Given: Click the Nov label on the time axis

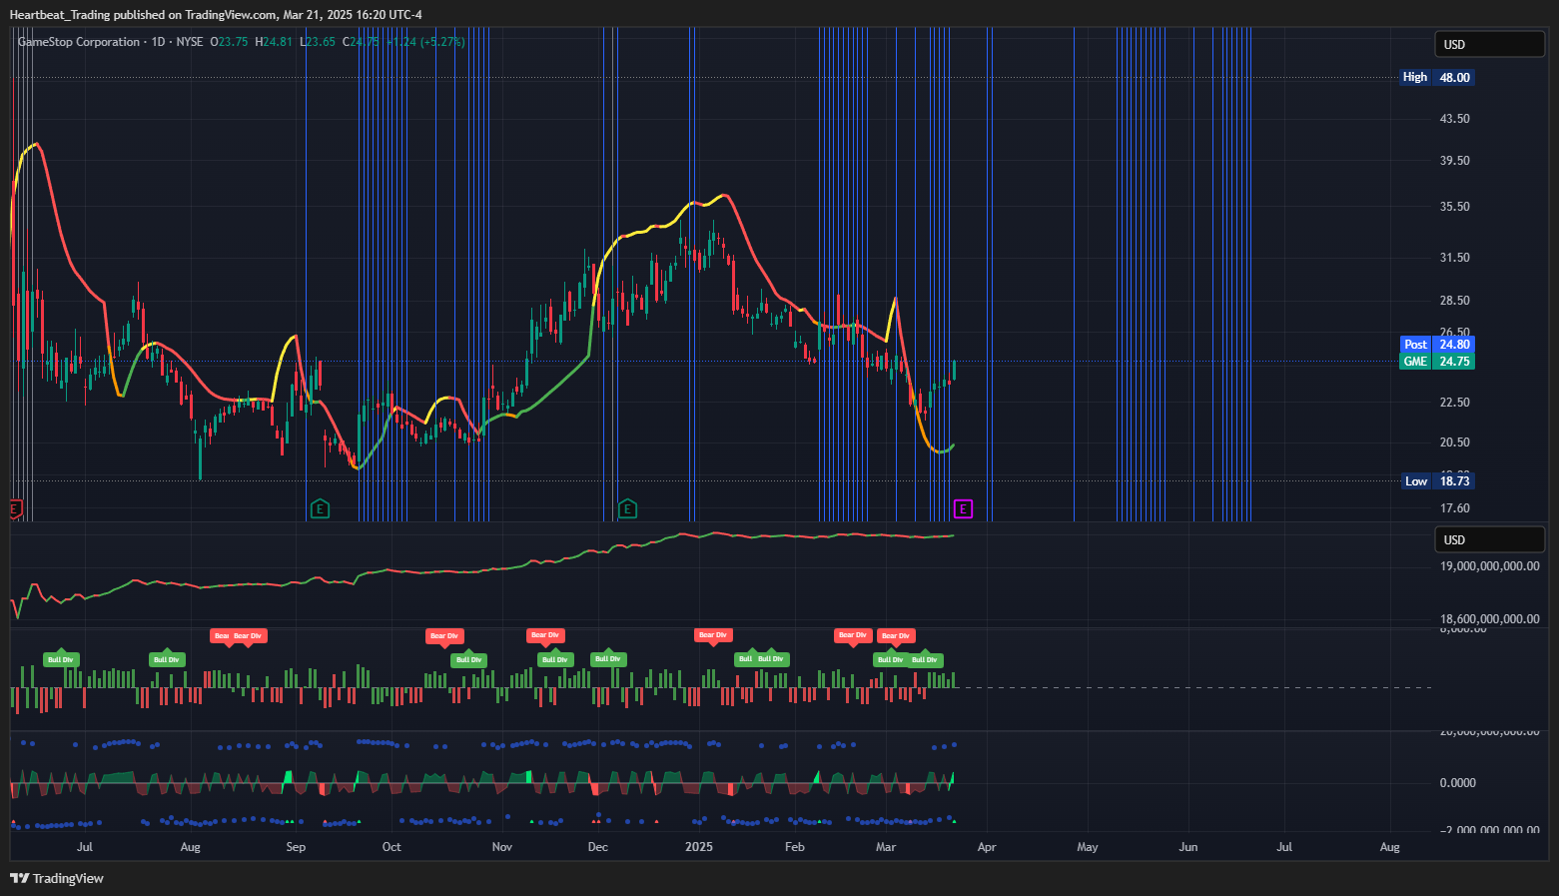Looking at the screenshot, I should click(x=502, y=847).
